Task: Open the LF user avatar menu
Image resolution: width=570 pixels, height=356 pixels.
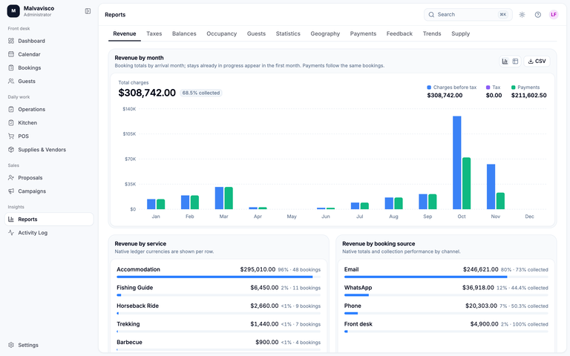Action: click(554, 15)
